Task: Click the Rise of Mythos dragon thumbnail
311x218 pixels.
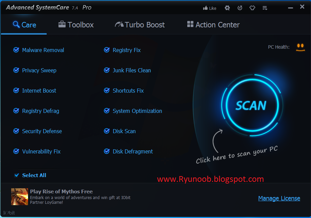Action: [x=20, y=197]
